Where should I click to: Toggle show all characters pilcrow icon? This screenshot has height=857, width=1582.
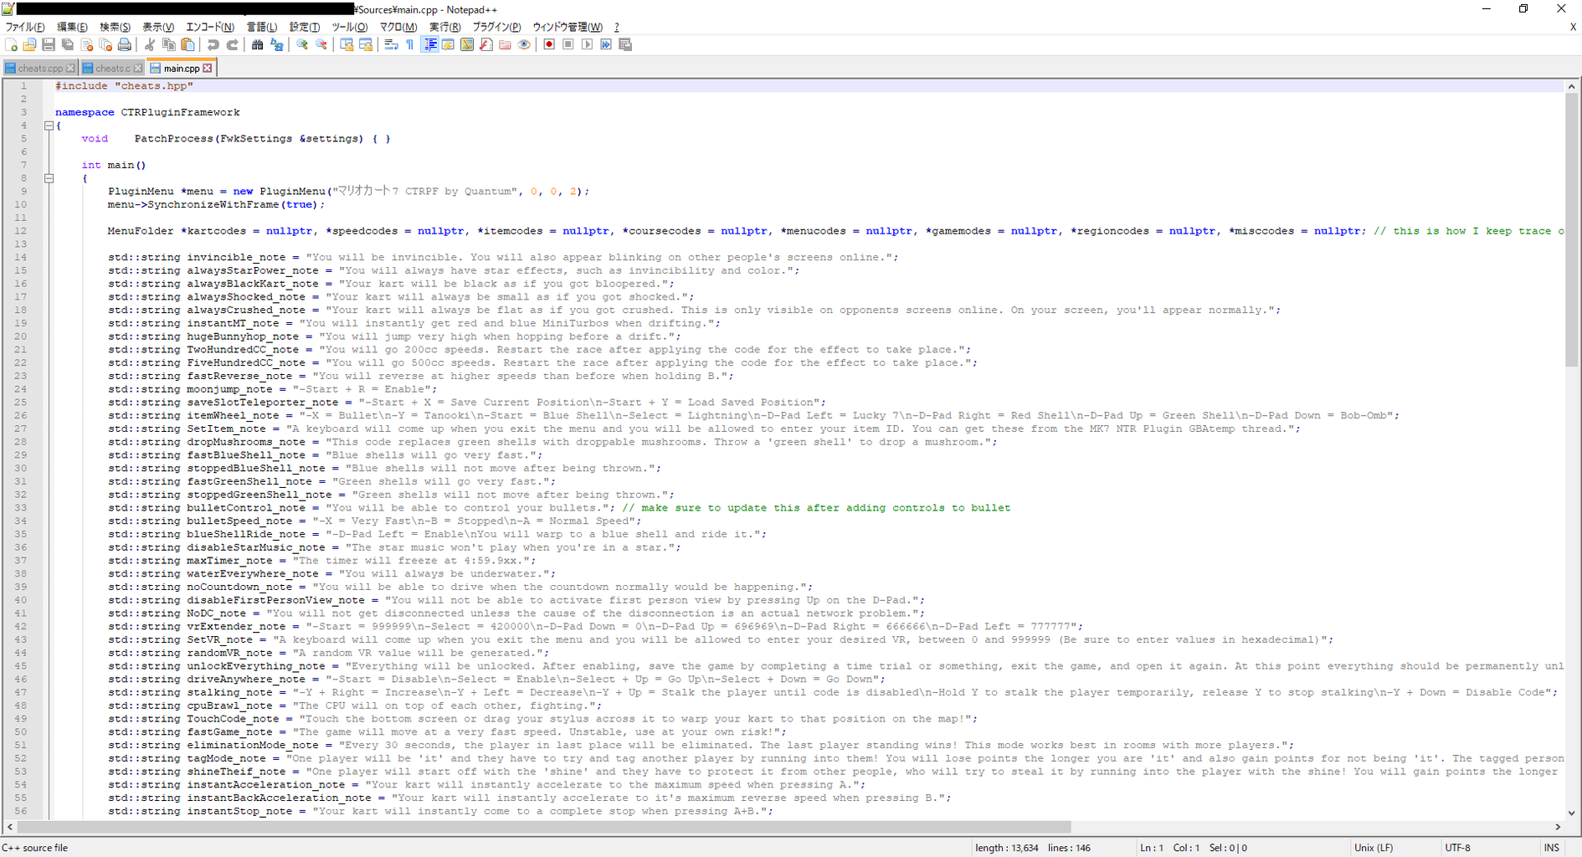coord(410,45)
